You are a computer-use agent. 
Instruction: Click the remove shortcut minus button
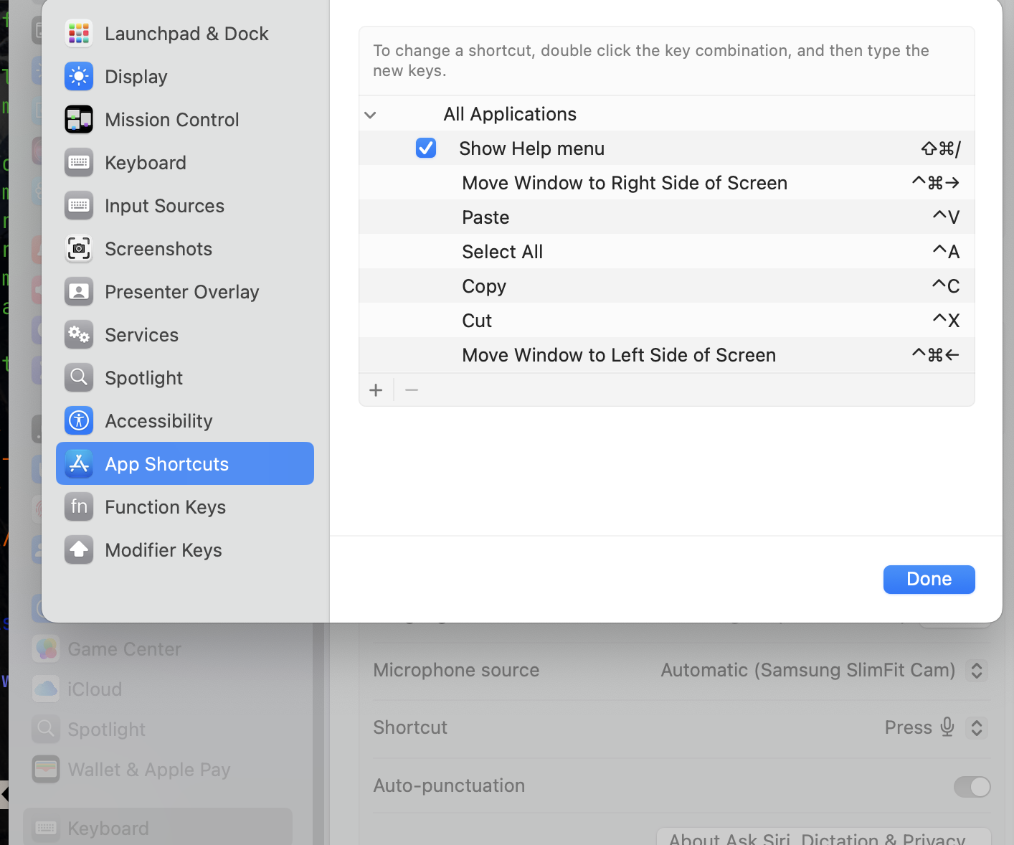pos(412,390)
